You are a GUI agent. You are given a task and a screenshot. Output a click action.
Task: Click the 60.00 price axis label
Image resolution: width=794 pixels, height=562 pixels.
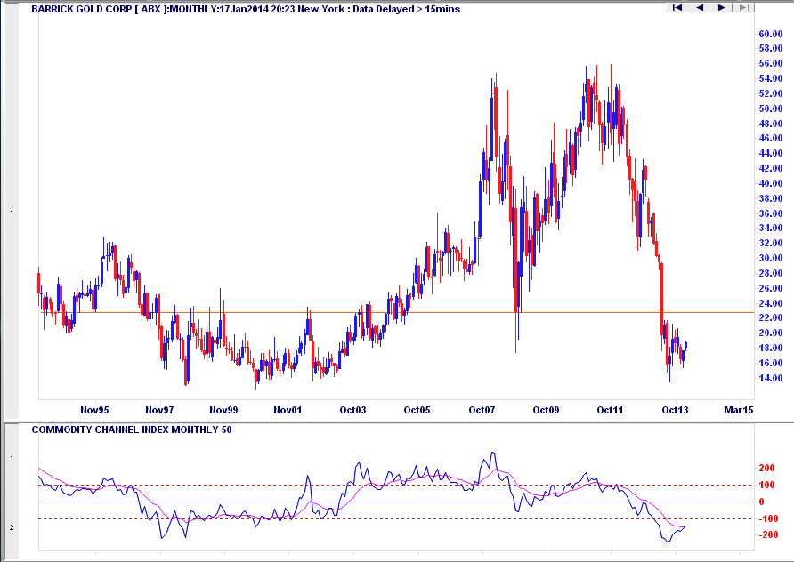pos(771,34)
